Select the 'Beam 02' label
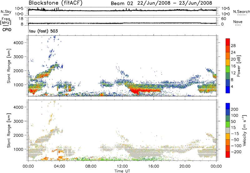 point(122,3)
